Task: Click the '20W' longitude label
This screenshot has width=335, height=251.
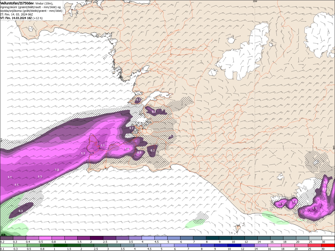Action: click(255, 1)
